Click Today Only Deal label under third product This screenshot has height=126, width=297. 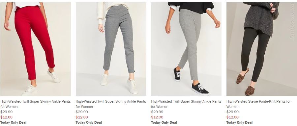click(x=164, y=122)
